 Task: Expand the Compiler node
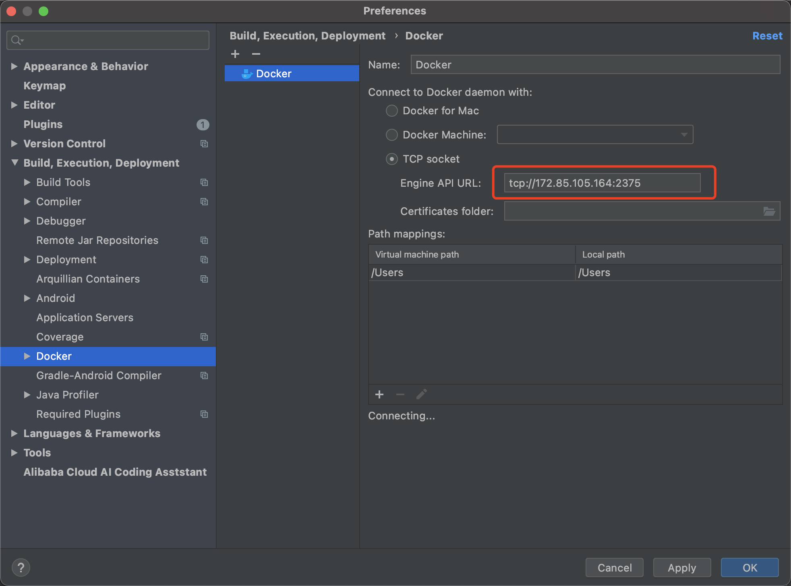tap(27, 202)
